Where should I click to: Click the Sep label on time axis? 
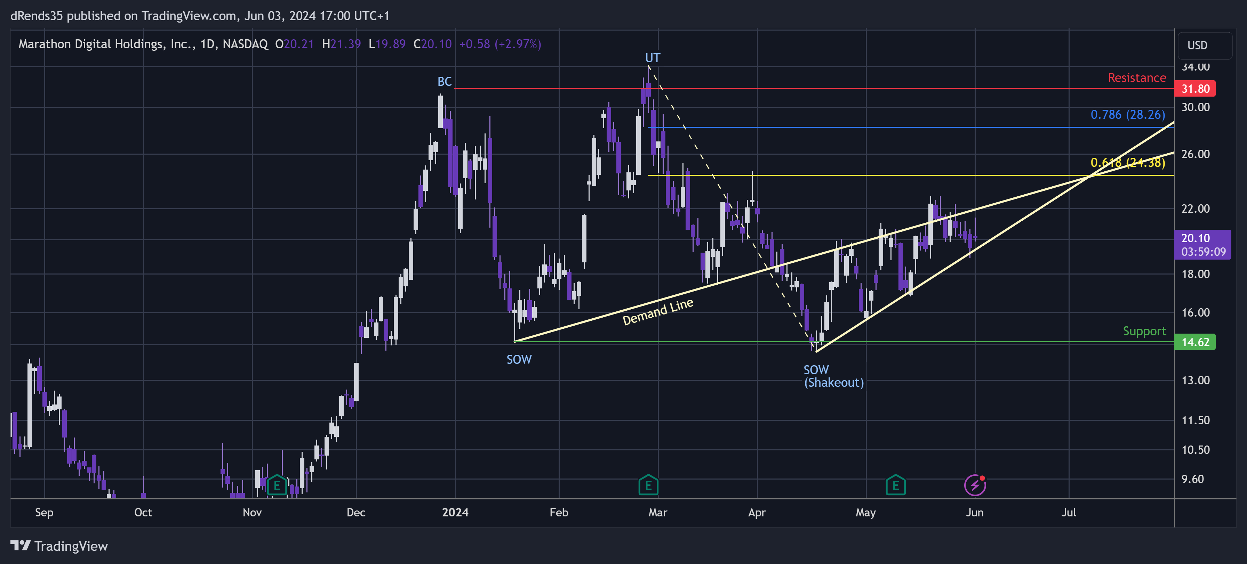(x=44, y=513)
